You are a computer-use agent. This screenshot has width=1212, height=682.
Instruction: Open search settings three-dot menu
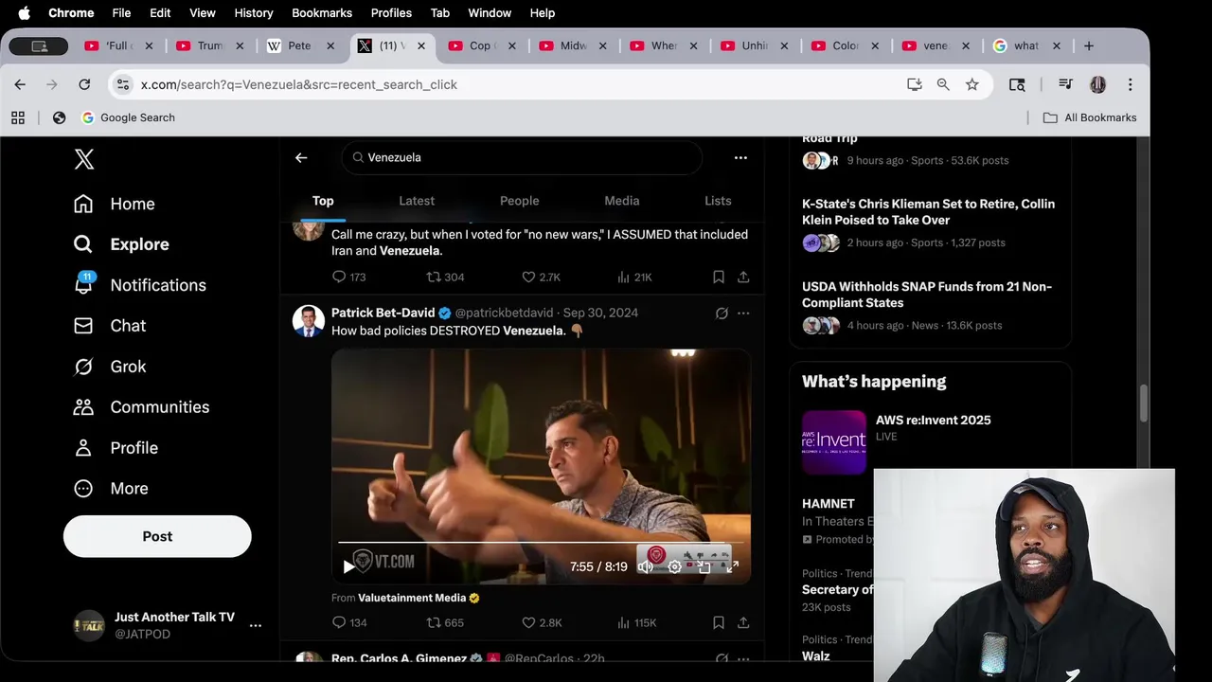[x=740, y=157]
